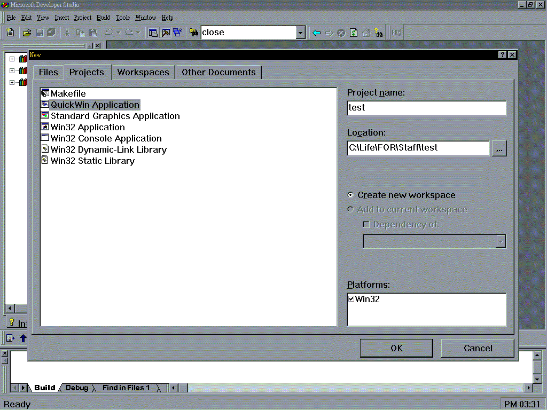The width and height of the screenshot is (547, 410).
Task: Open the Redo history dropdown arrow
Action: (x=138, y=33)
